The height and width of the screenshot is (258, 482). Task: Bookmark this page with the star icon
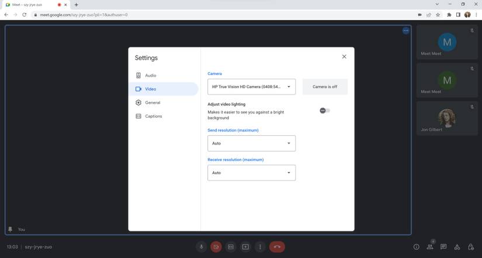(x=438, y=15)
